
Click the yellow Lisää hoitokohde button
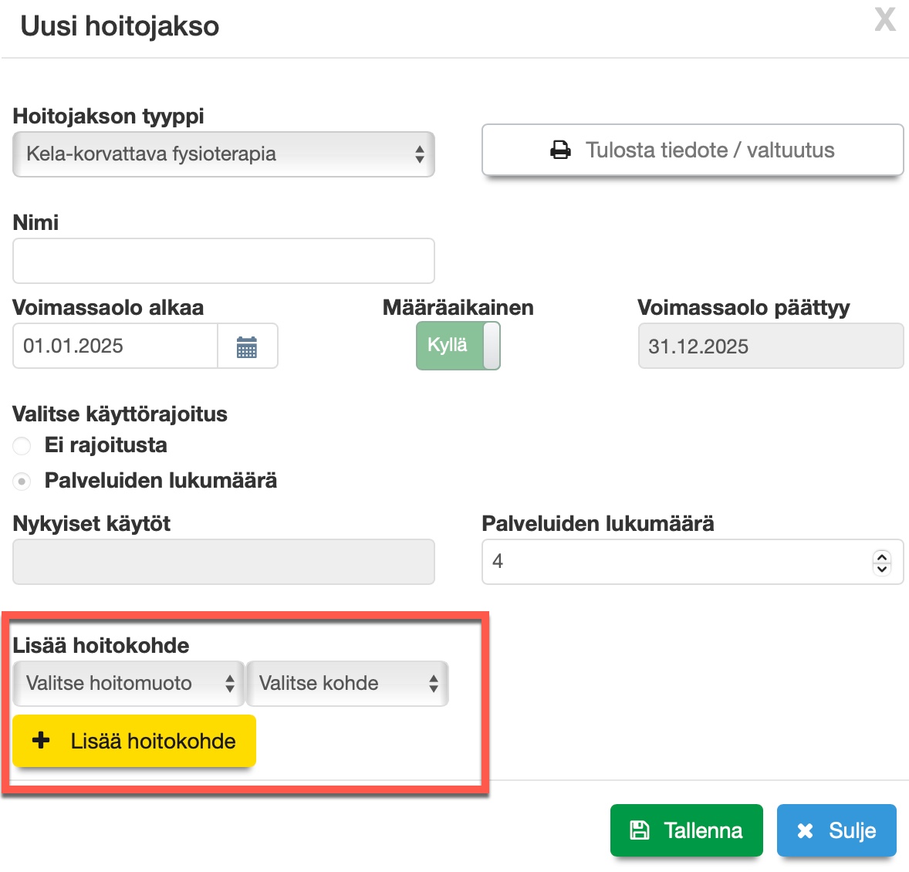pyautogui.click(x=134, y=741)
